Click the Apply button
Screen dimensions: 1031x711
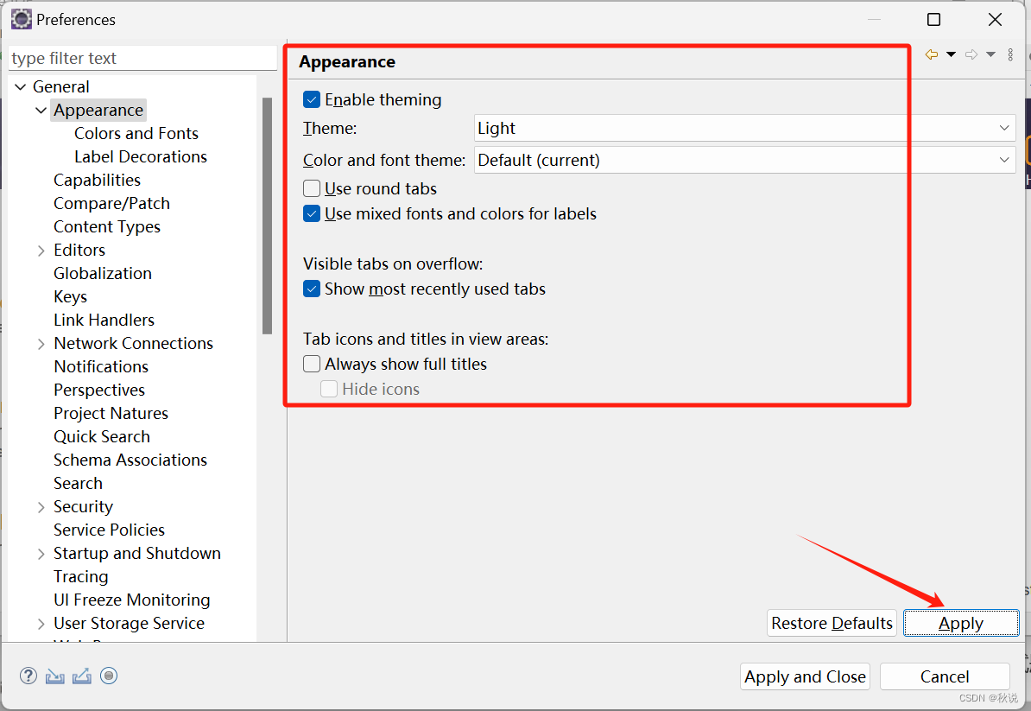tap(961, 623)
